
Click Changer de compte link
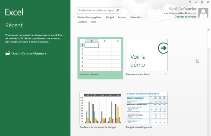185,17
